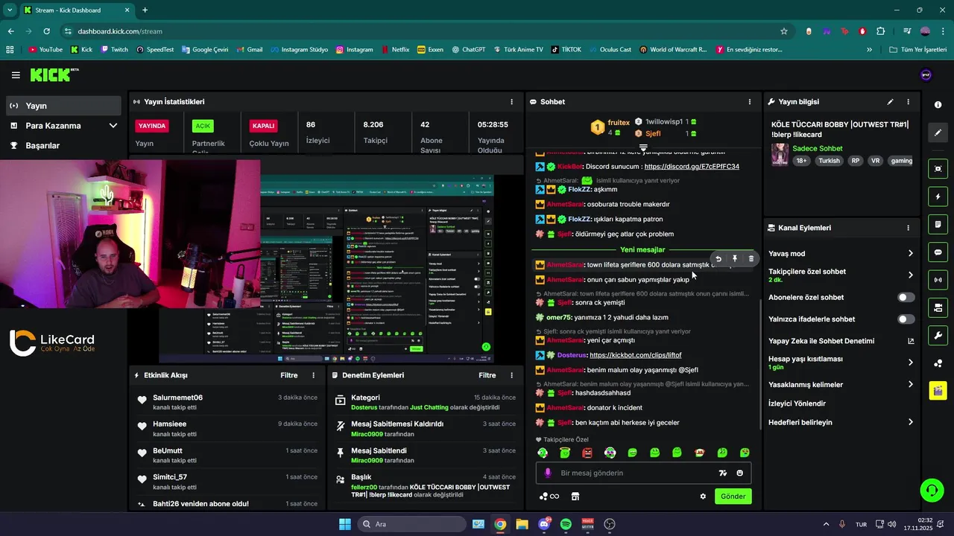Open the Yayın İstatistikleri three-dot menu
This screenshot has width=954, height=536.
(511, 102)
